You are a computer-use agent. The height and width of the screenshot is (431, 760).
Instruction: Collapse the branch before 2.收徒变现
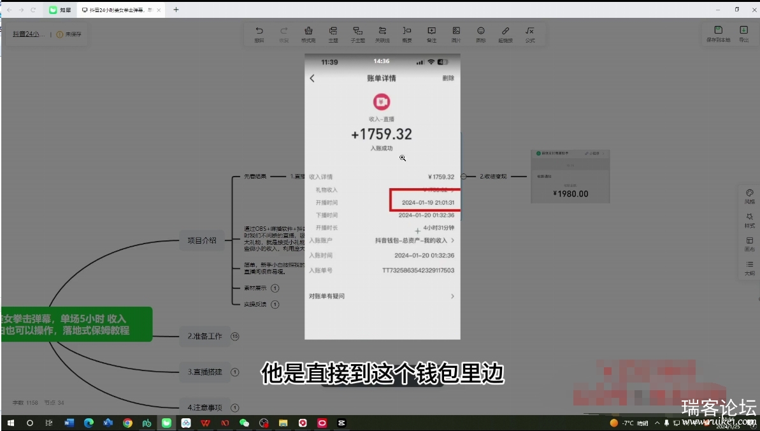click(464, 177)
